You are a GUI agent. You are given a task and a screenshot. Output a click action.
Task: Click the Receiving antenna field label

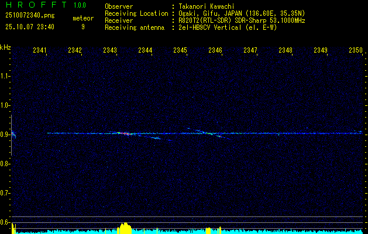(135, 27)
